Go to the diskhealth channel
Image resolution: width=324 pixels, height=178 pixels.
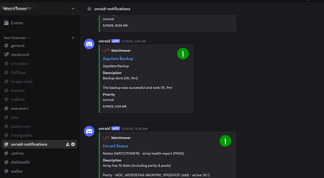pyautogui.click(x=39, y=163)
